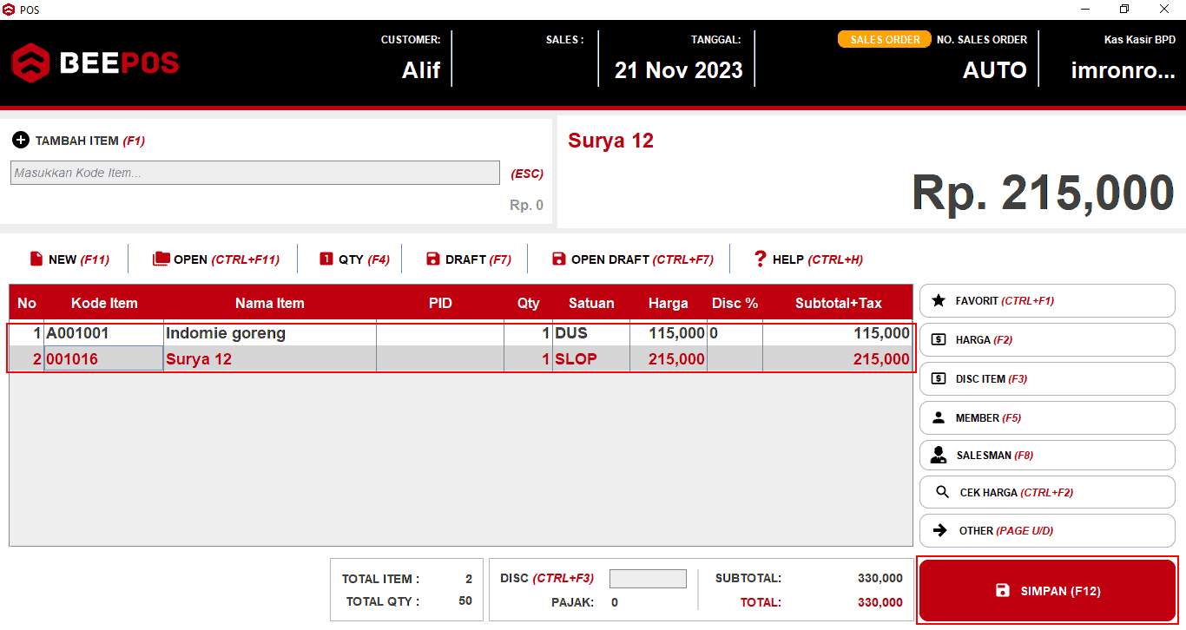This screenshot has height=630, width=1186.
Task: Open the FAVORIT (CTRL+F1) button label
Action: [1005, 301]
